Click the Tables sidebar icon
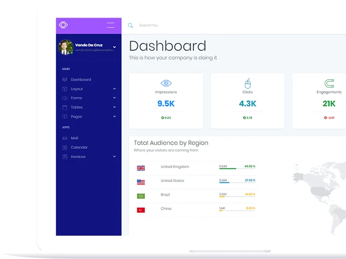The height and width of the screenshot is (259, 346). [x=65, y=107]
